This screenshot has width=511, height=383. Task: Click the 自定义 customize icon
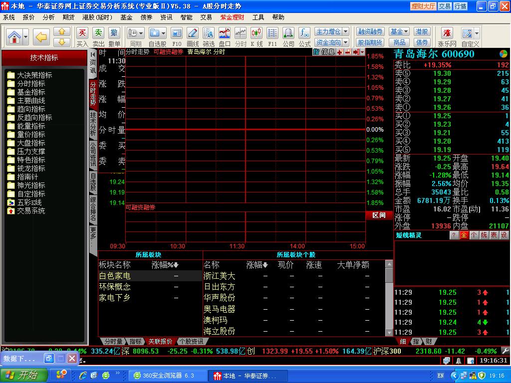[467, 33]
